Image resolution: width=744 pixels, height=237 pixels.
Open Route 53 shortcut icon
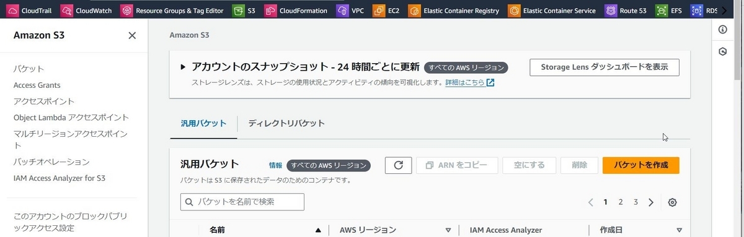point(611,11)
